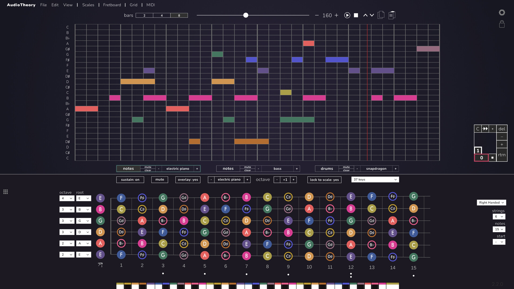The image size is (514, 289).
Task: Click the padlock icon below settings
Action: [502, 24]
